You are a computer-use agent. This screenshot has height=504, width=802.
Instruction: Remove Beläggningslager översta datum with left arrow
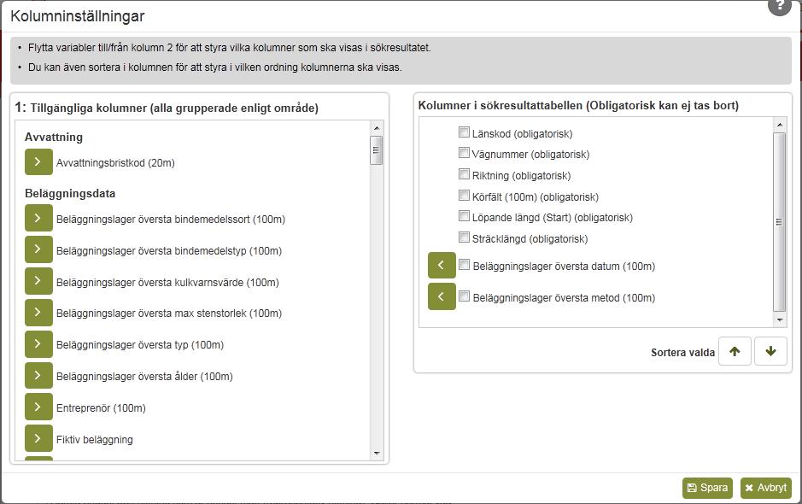click(442, 265)
